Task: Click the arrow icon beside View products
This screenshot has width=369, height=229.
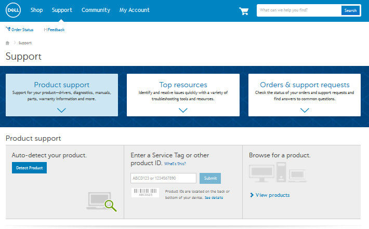Action: 252,195
